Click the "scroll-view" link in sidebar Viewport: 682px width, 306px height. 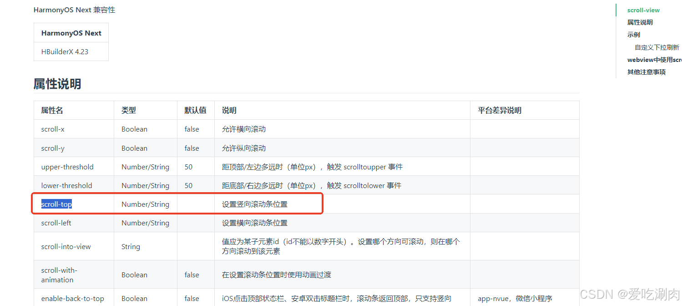[643, 10]
